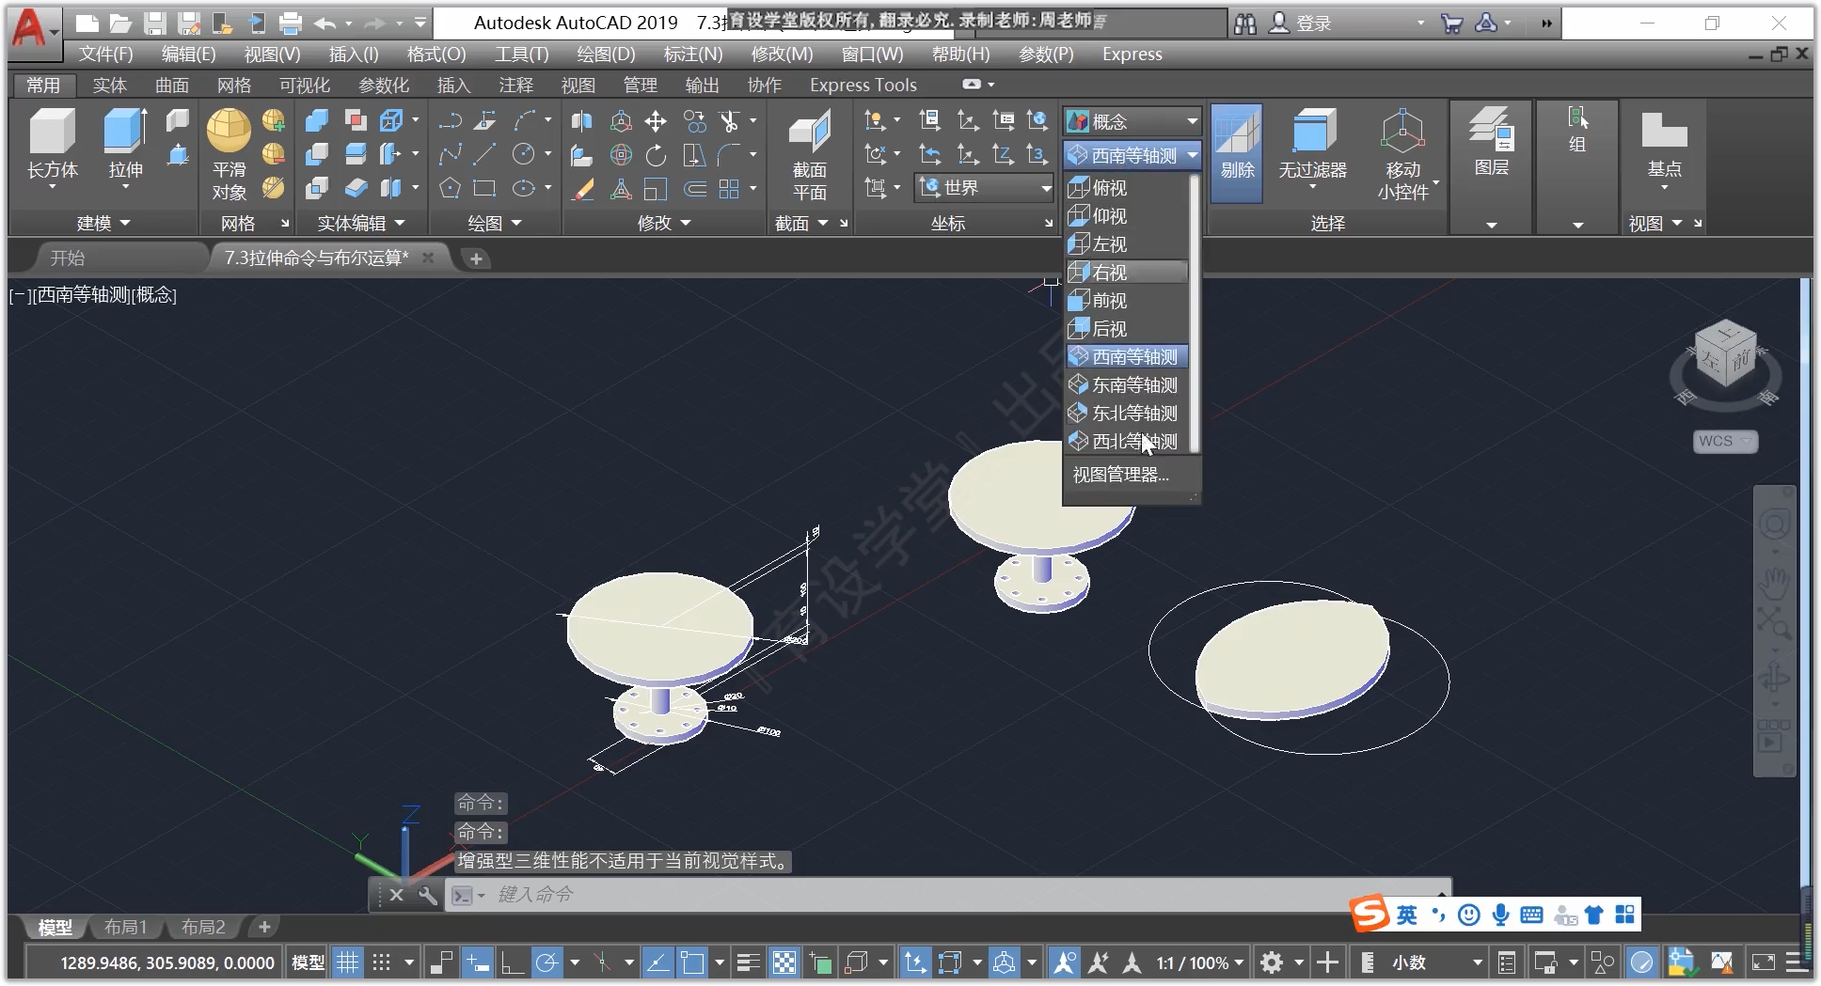Toggle transparency display in status bar
1821x986 pixels.
[784, 963]
